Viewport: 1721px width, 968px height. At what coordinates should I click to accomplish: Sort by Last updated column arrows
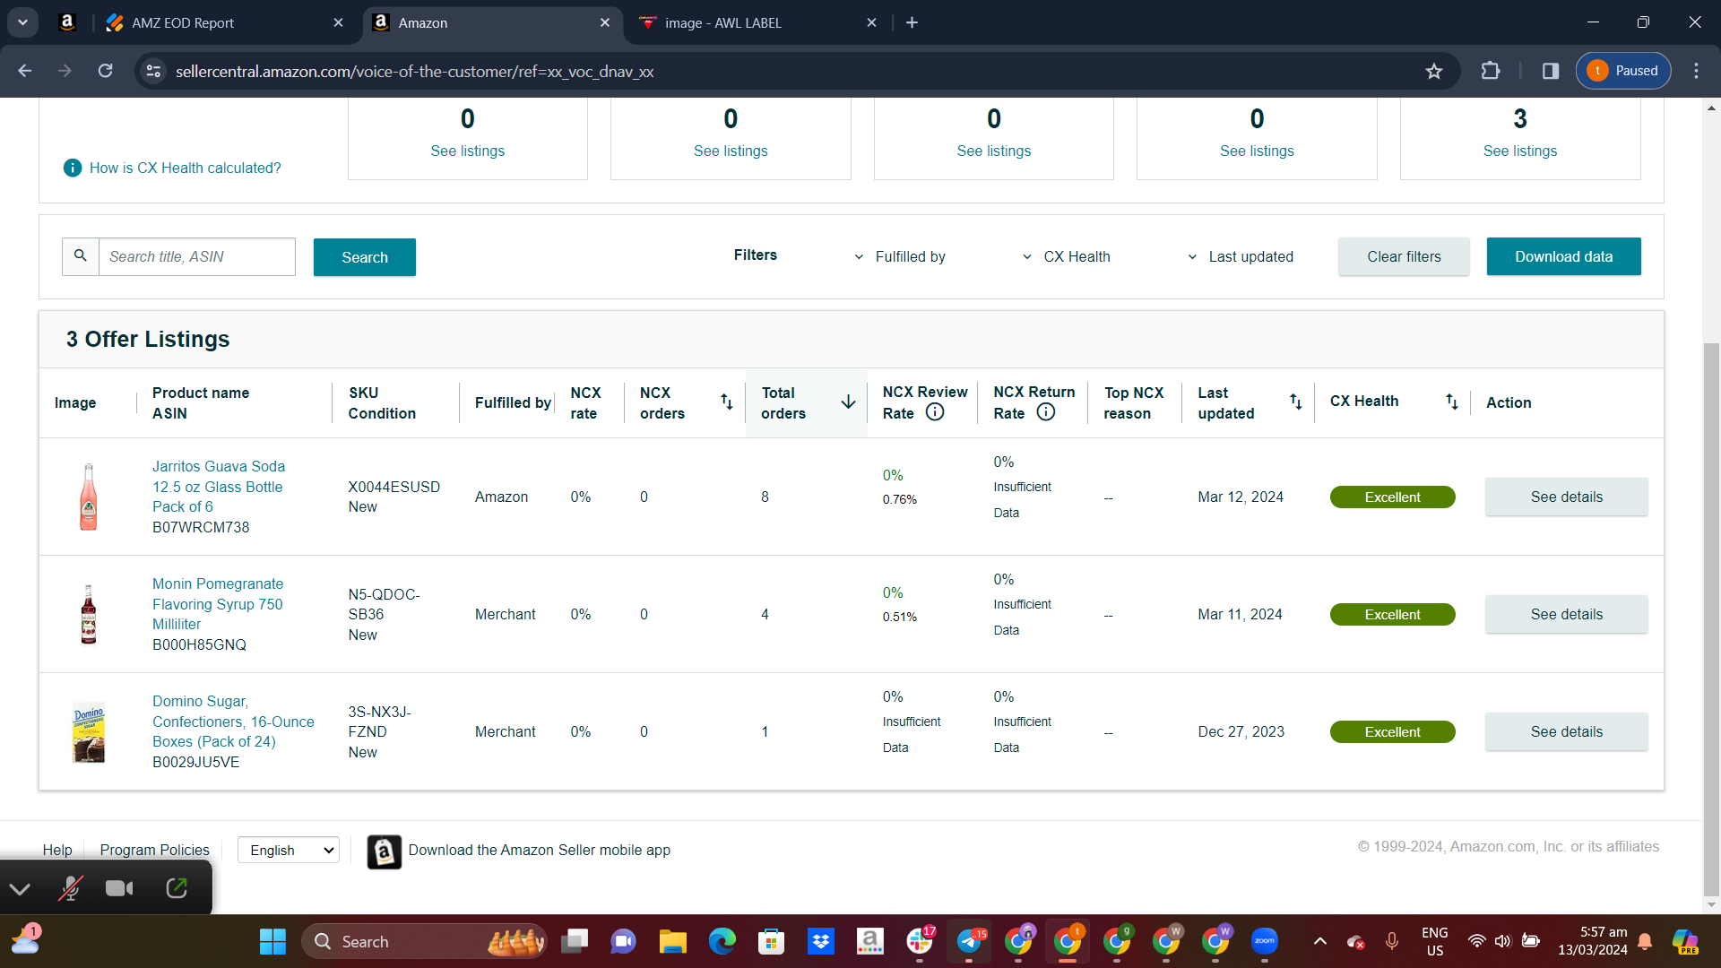(x=1295, y=402)
